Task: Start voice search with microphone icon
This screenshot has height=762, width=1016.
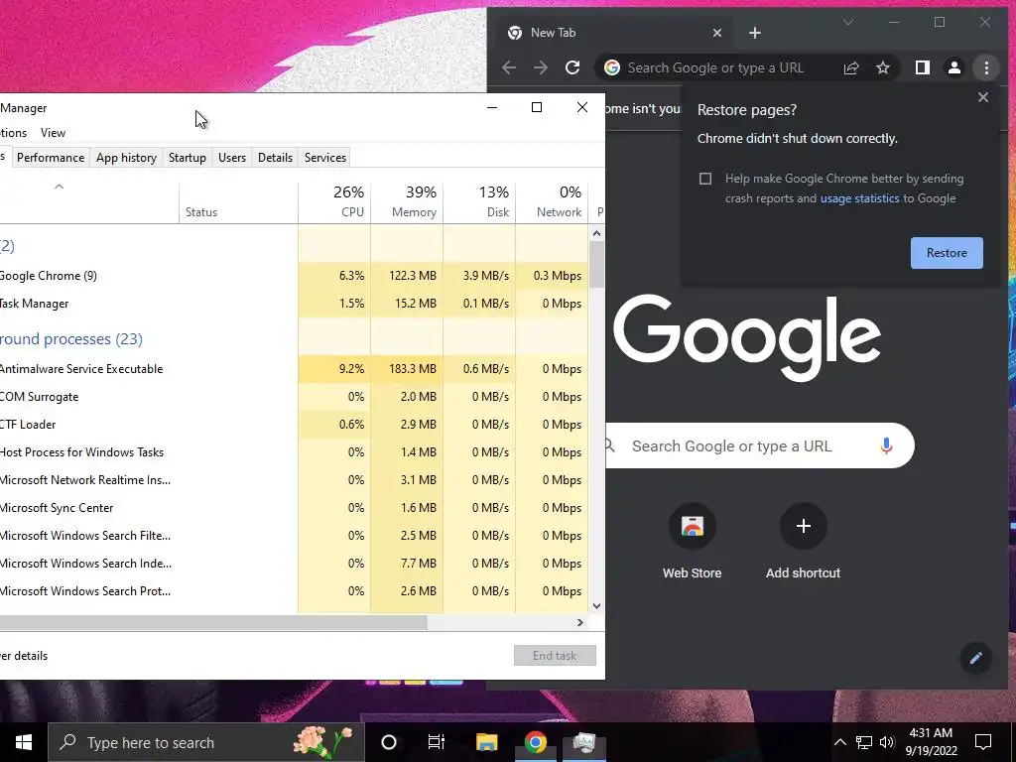Action: pyautogui.click(x=886, y=445)
